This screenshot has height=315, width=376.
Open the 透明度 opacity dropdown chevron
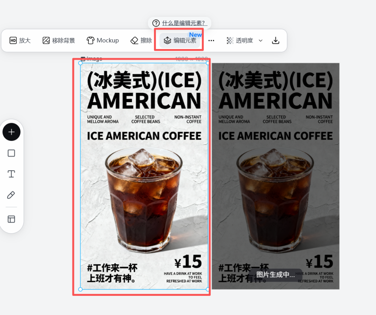tap(260, 40)
